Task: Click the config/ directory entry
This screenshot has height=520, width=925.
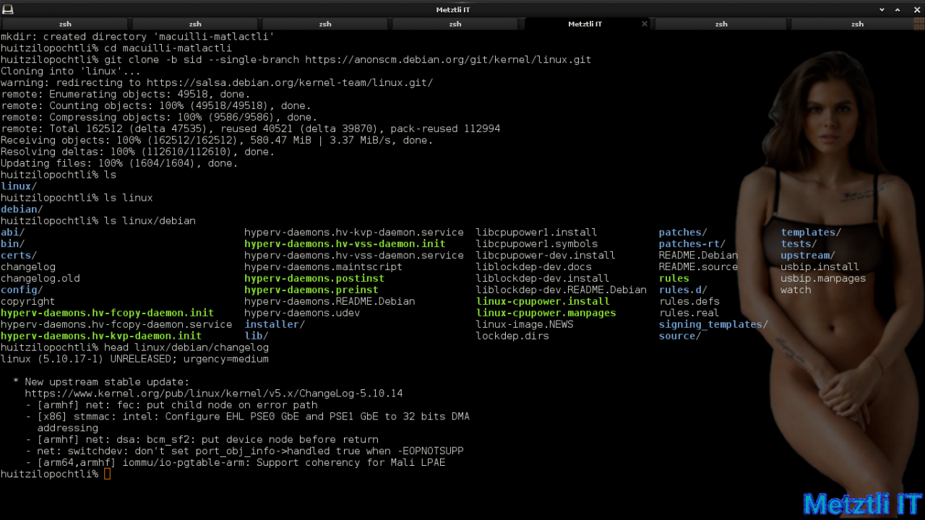Action: pos(22,290)
